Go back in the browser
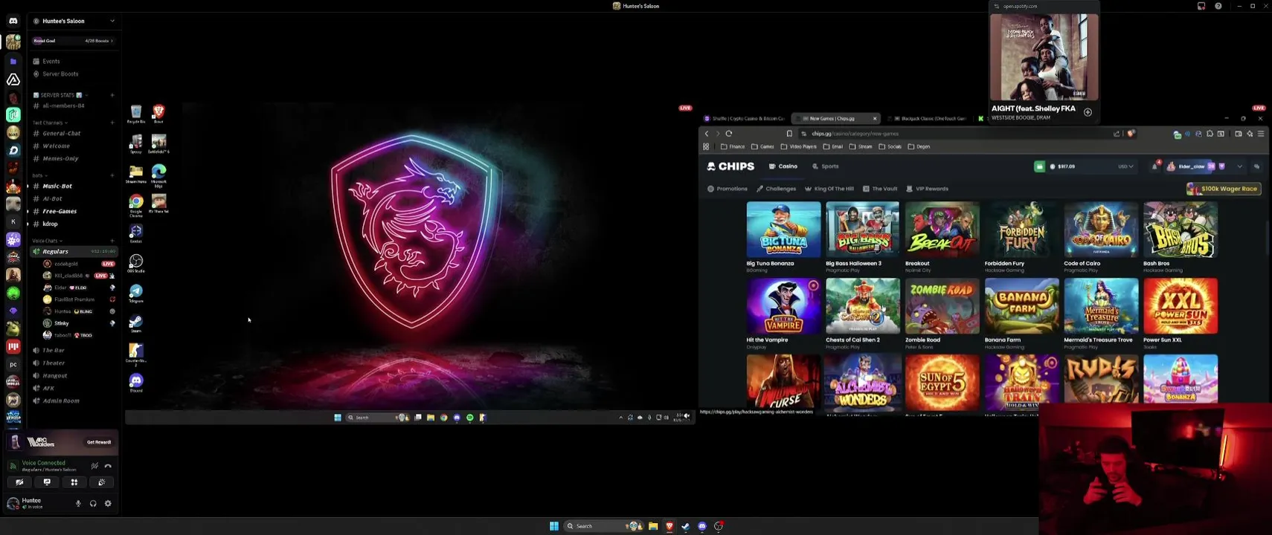 [x=707, y=134]
